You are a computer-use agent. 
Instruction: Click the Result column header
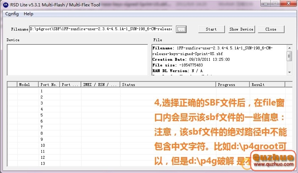coord(267,85)
